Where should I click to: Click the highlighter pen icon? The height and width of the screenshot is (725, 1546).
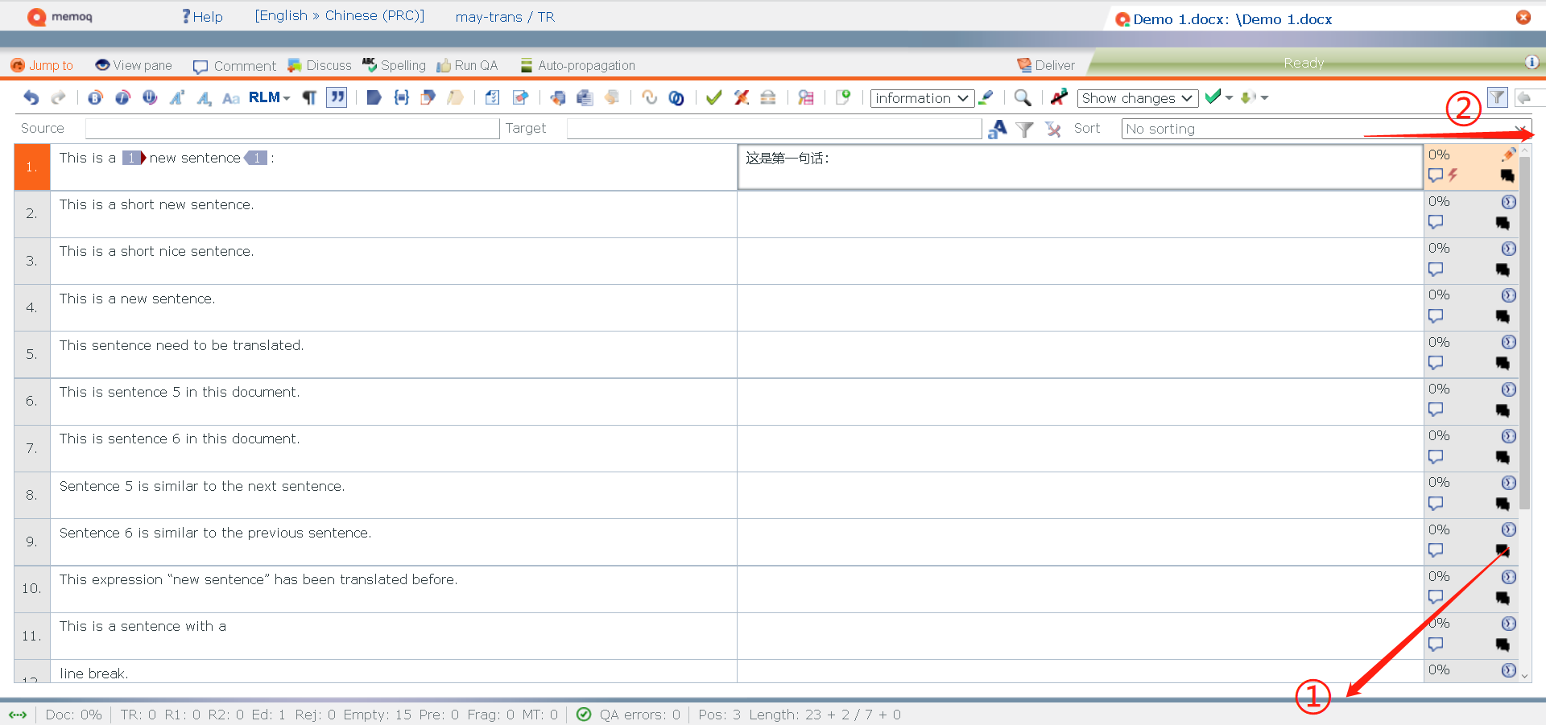986,97
